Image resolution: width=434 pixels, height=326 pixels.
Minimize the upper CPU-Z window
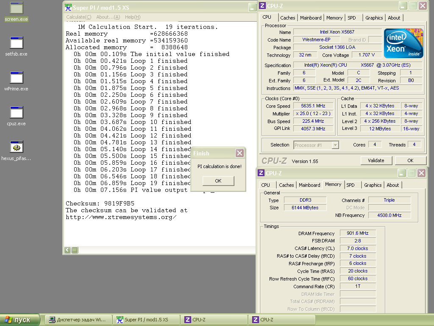point(403,6)
